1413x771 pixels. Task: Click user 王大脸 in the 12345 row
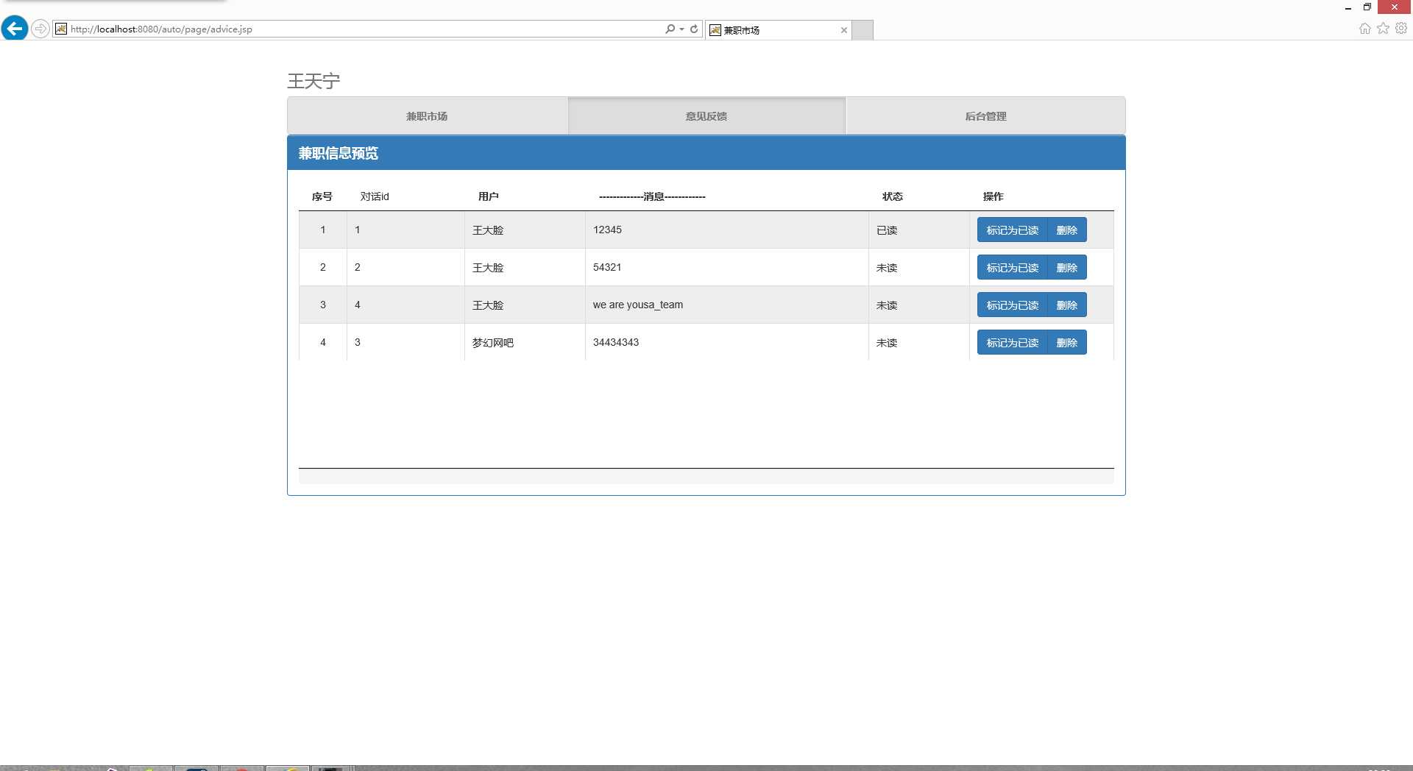click(488, 230)
